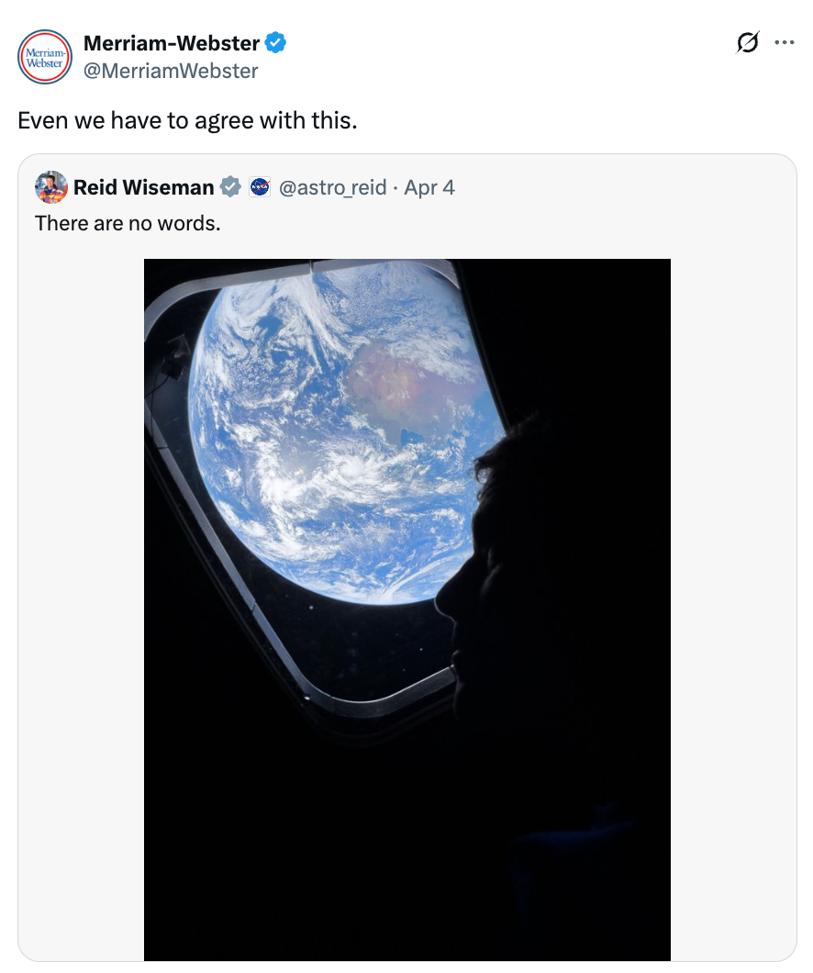
Task: Open the three-dot more options menu
Action: pyautogui.click(x=784, y=42)
